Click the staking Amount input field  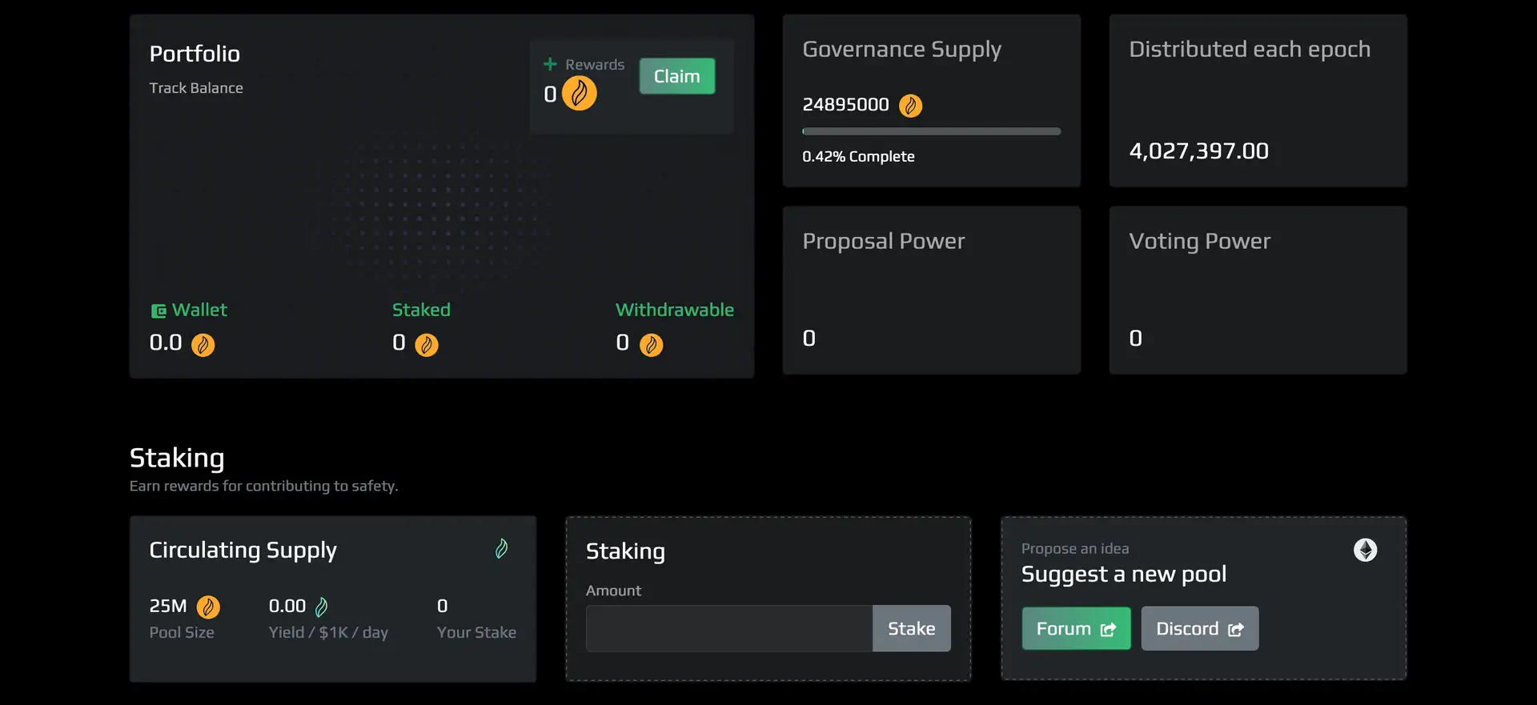coord(728,629)
